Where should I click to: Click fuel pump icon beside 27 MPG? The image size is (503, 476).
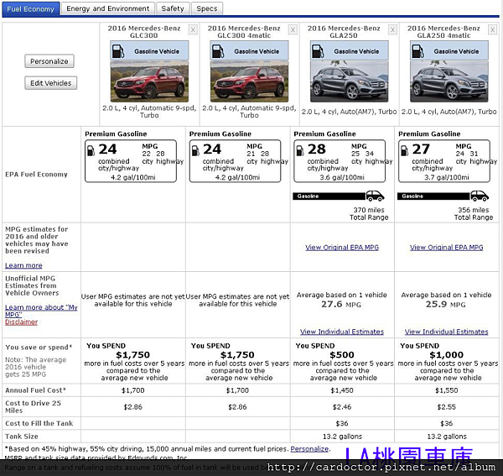point(405,150)
